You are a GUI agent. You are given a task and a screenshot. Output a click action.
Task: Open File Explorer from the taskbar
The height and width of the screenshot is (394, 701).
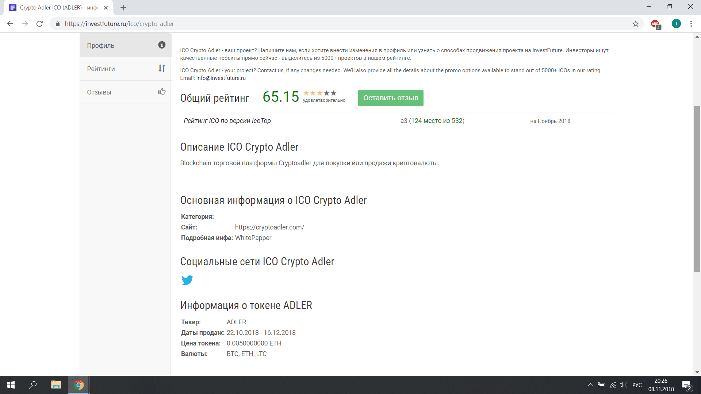click(56, 385)
